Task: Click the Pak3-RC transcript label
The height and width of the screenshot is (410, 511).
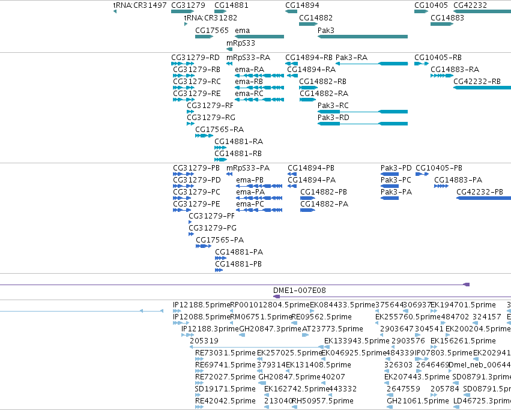Action: (333, 106)
